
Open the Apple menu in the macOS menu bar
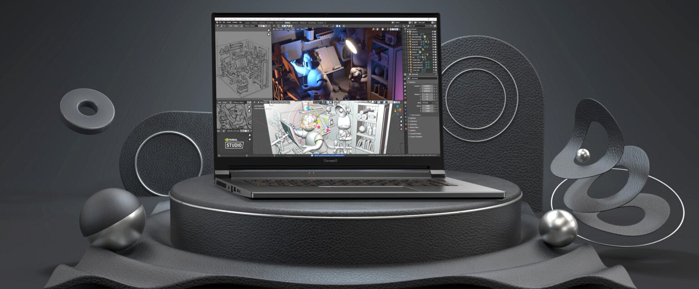coord(217,23)
